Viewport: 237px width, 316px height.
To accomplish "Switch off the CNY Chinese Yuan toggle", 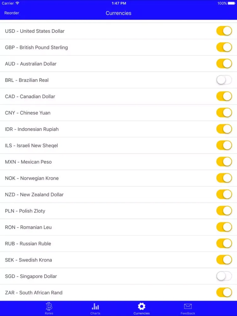I will click(x=224, y=113).
